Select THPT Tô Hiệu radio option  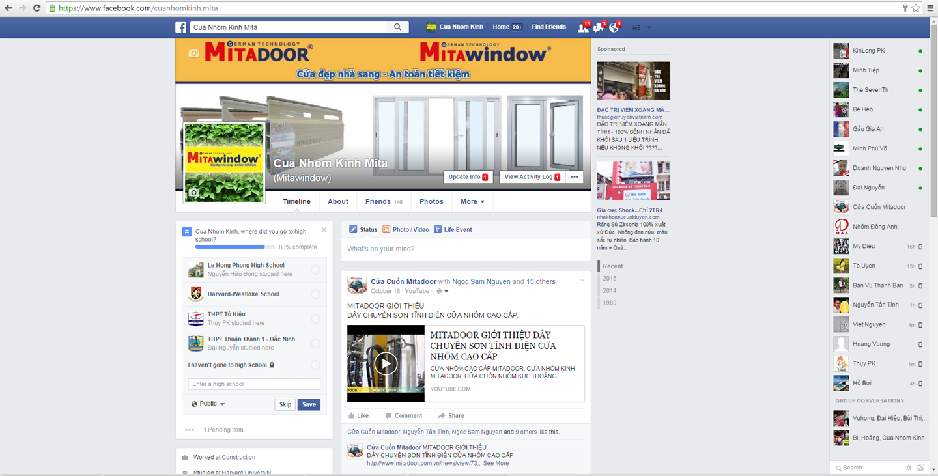pos(315,318)
